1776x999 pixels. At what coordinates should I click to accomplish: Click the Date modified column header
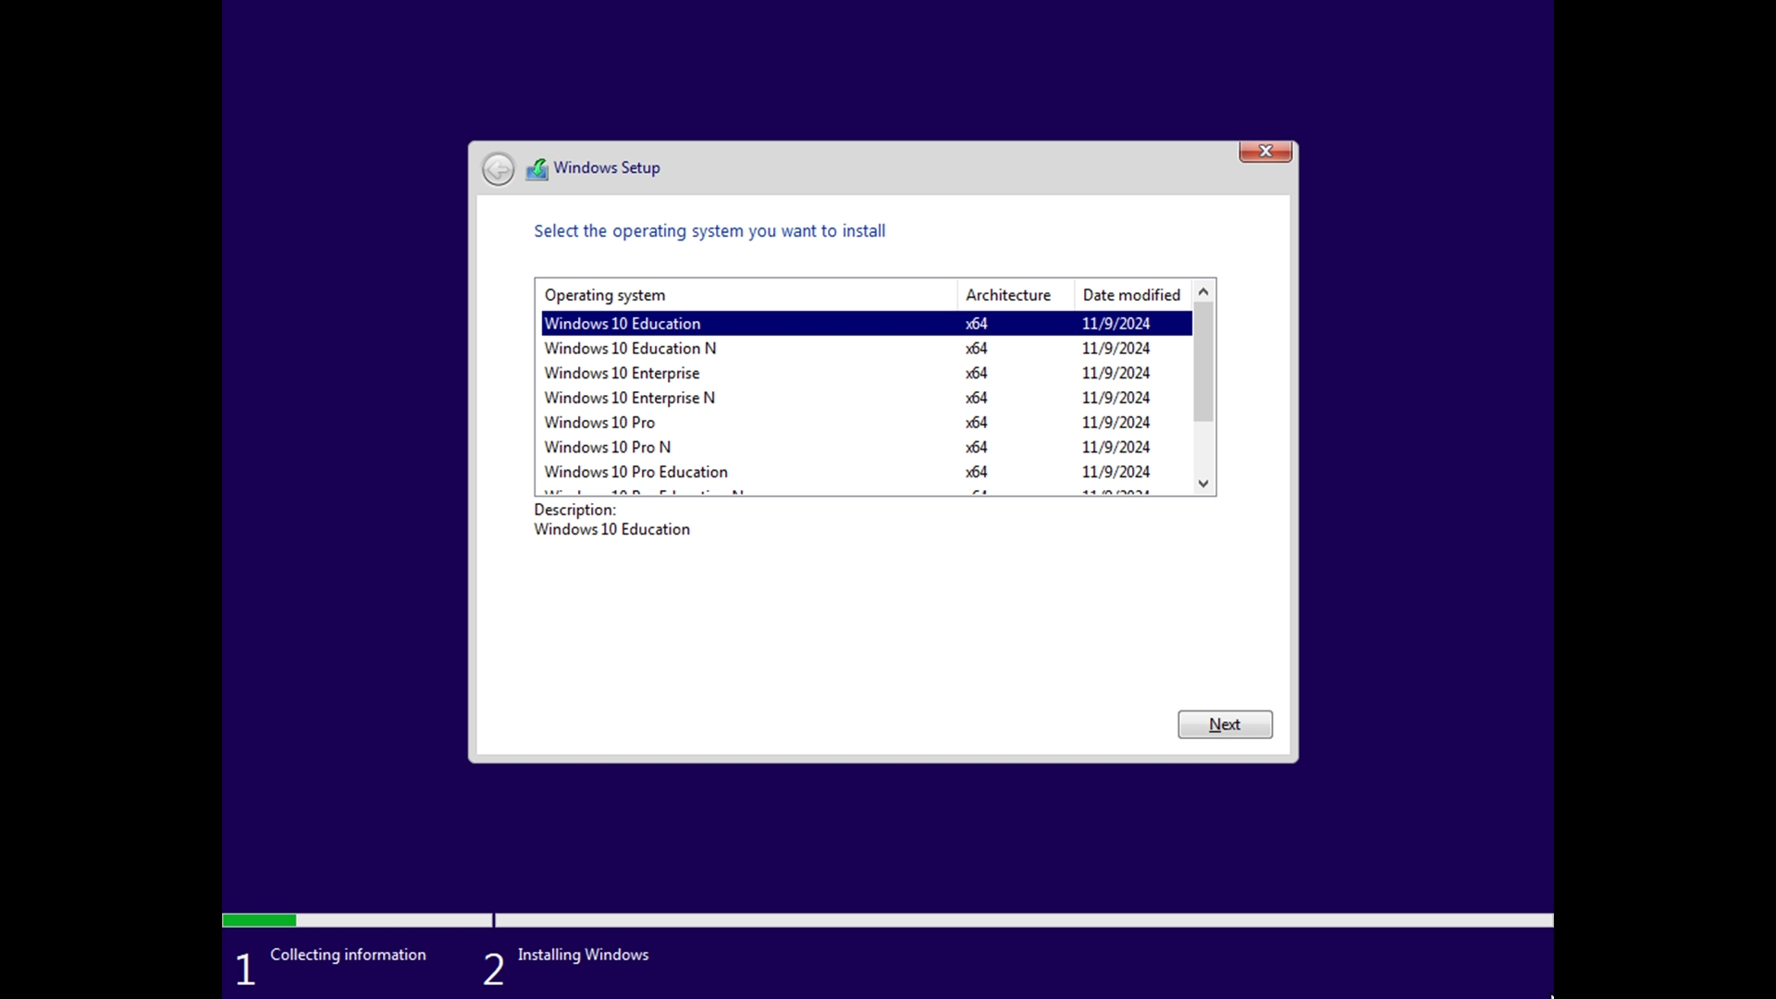[x=1133, y=295]
